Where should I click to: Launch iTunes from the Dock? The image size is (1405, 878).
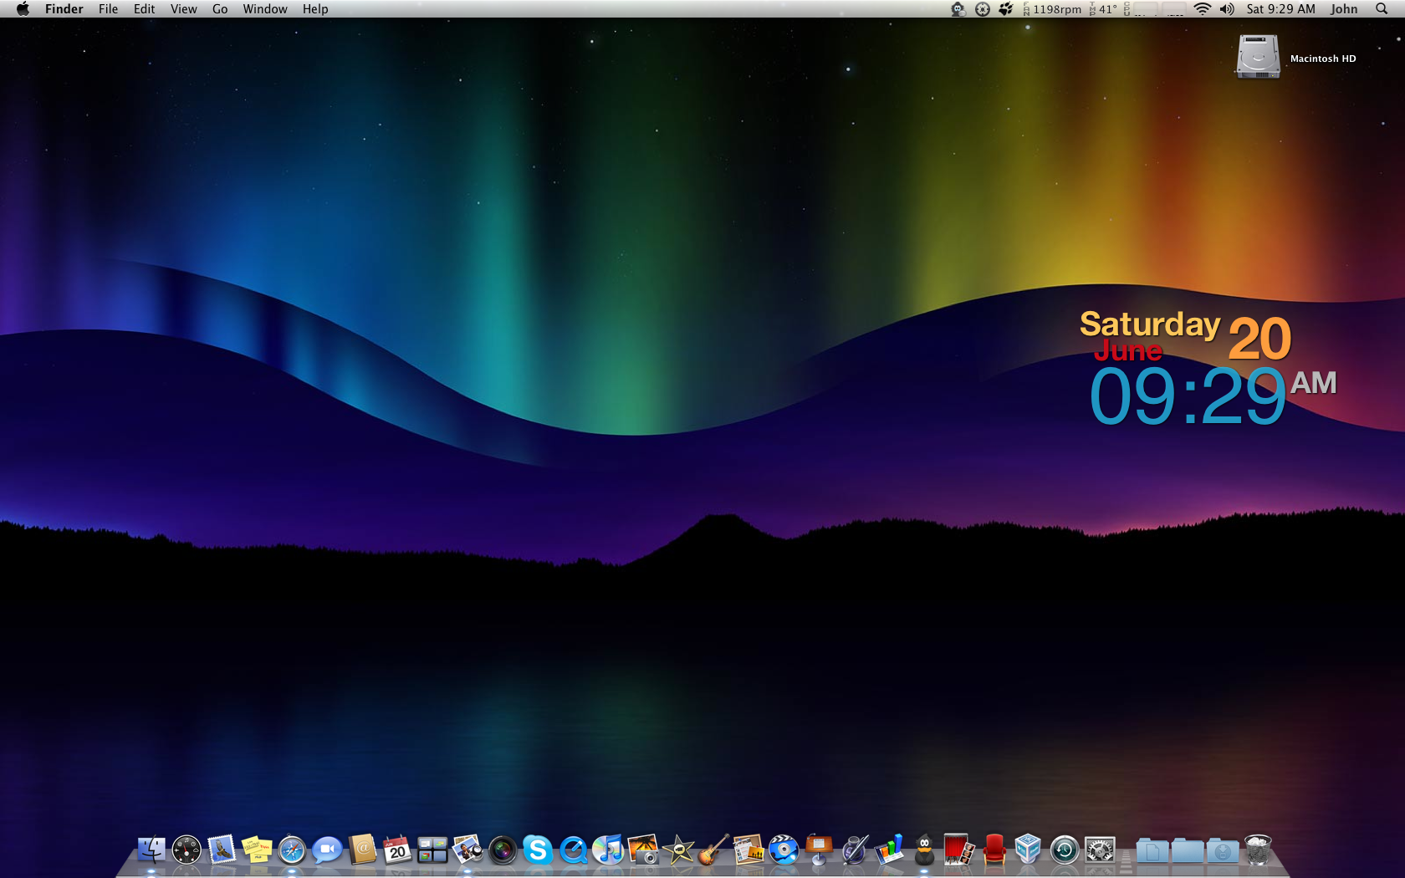608,850
